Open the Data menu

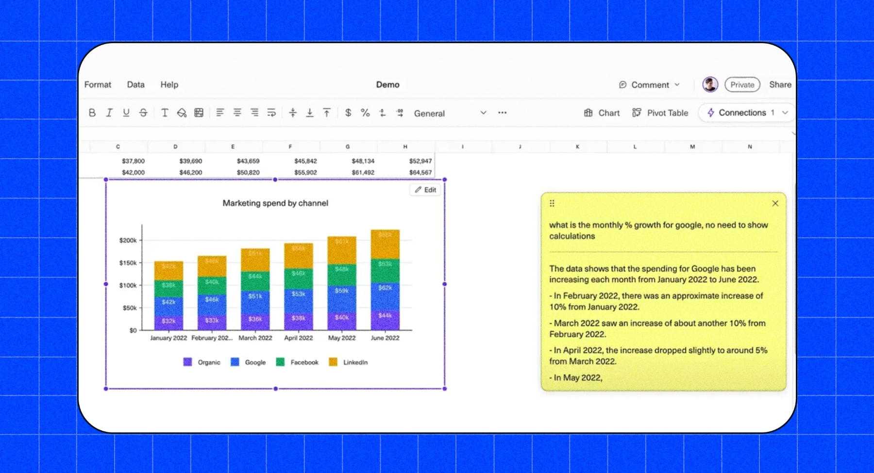coord(135,84)
